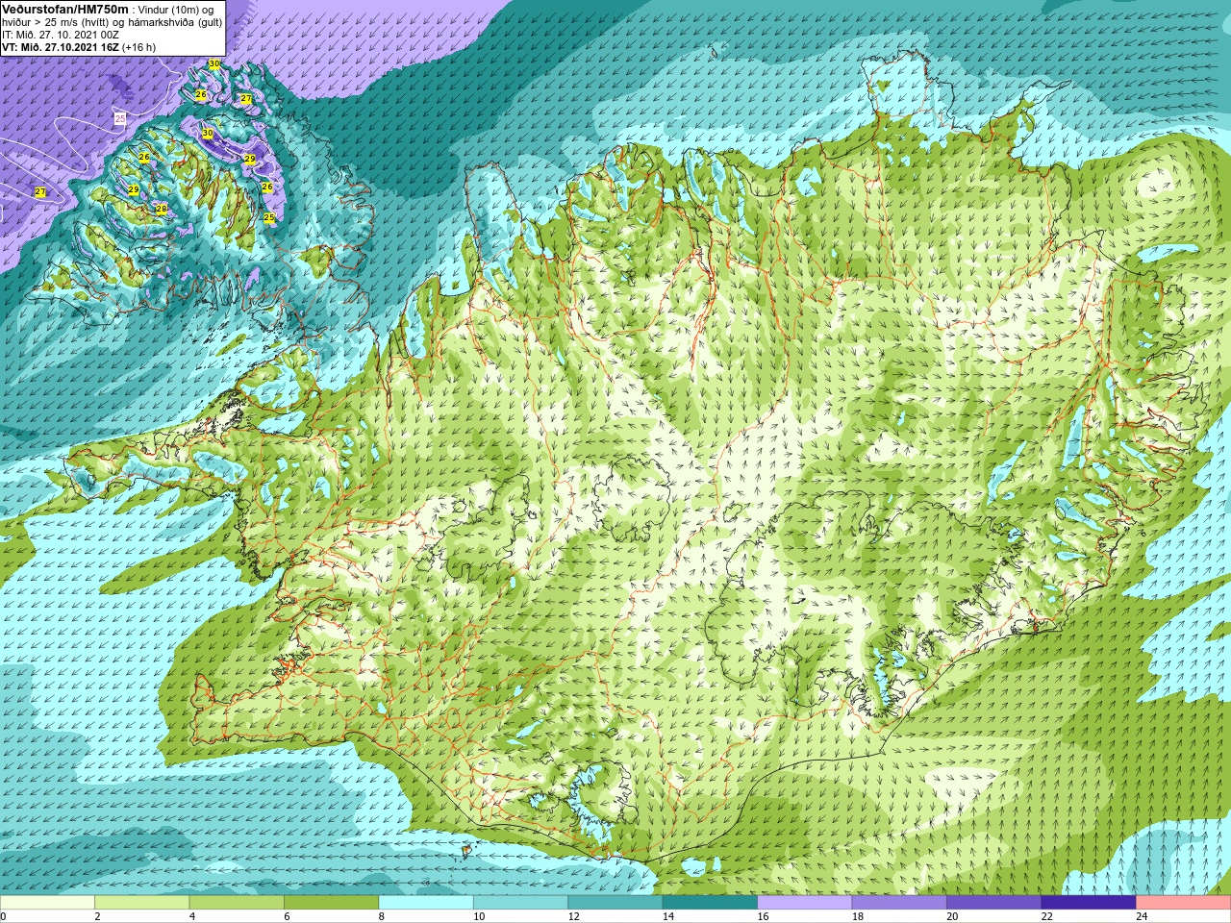Click the legend scale number 12

coord(574,916)
